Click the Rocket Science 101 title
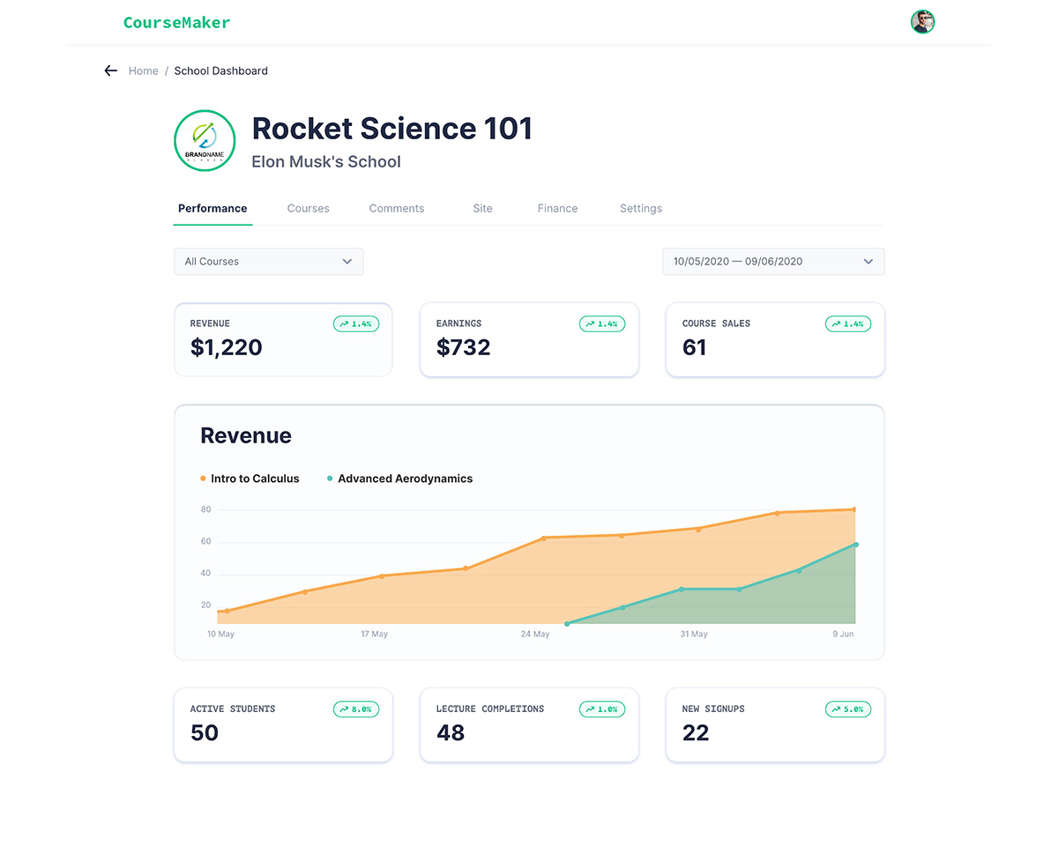This screenshot has width=1058, height=846. pyautogui.click(x=392, y=129)
